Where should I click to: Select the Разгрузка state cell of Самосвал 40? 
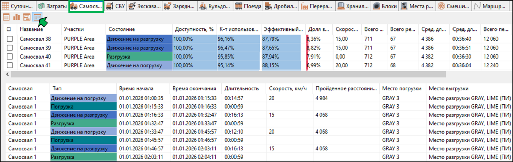(x=139, y=57)
